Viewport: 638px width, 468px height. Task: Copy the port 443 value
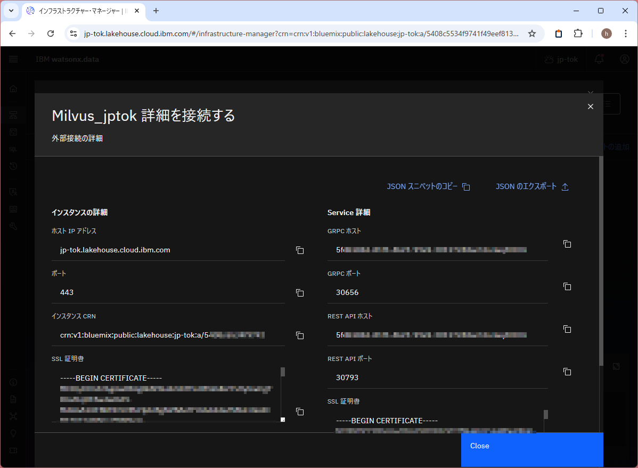tap(300, 293)
